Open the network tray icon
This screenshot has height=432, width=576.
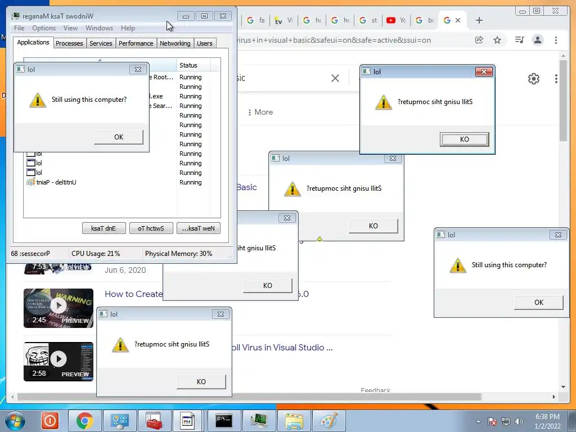click(506, 421)
